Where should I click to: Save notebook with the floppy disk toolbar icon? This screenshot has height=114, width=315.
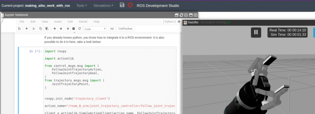click(19, 29)
